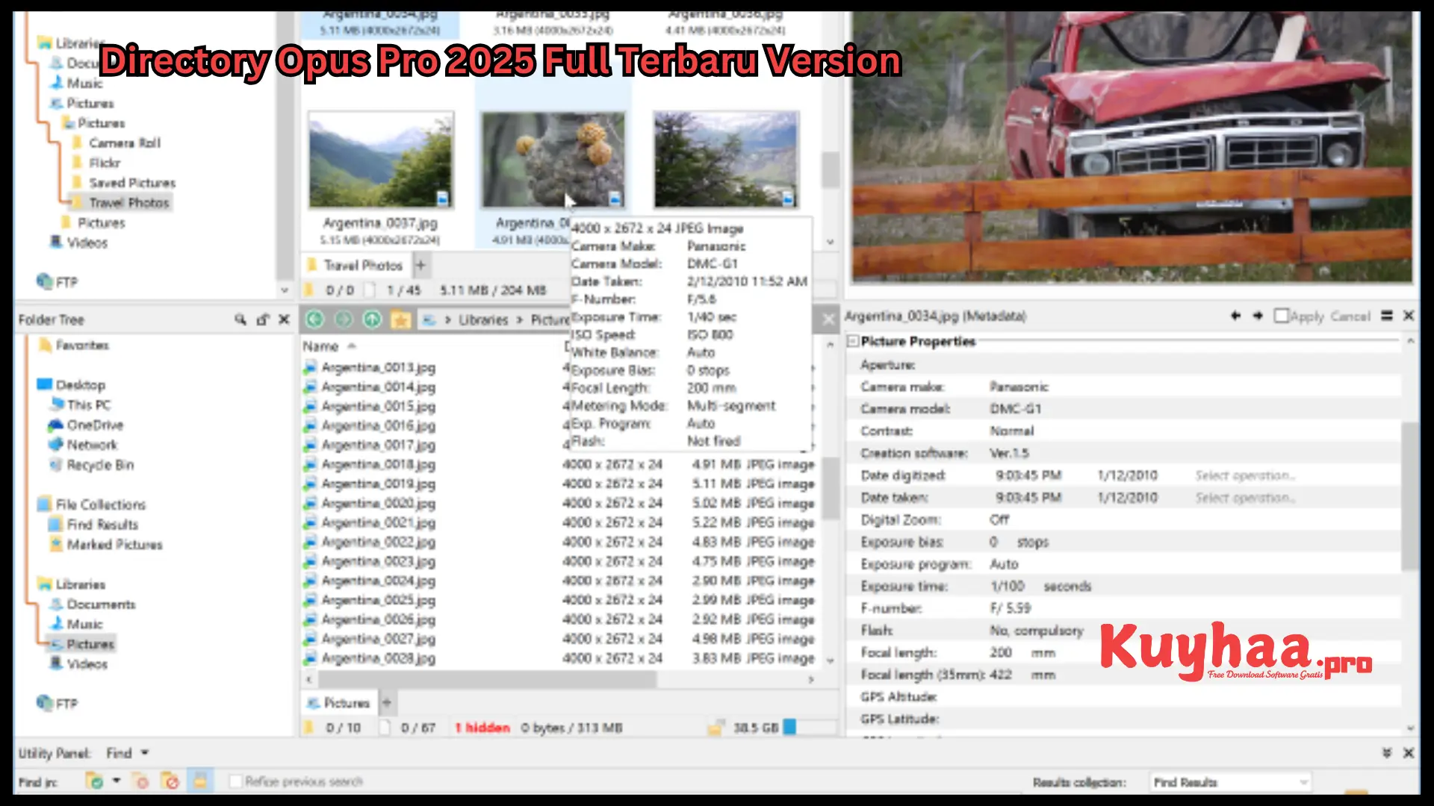Click the 38.5 GB disk space bar
The image size is (1434, 806).
coord(791,728)
